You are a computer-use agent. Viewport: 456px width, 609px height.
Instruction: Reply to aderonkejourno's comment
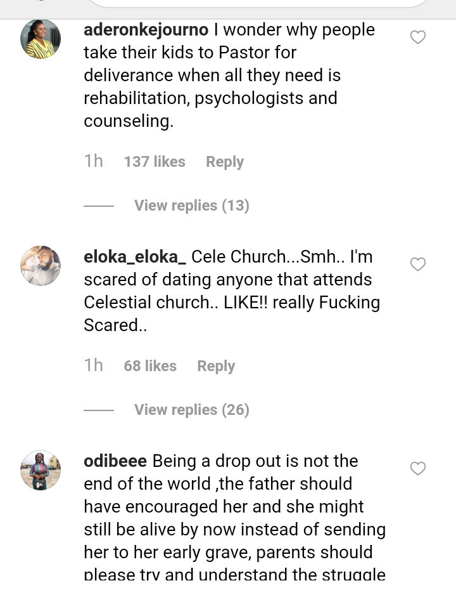click(224, 162)
